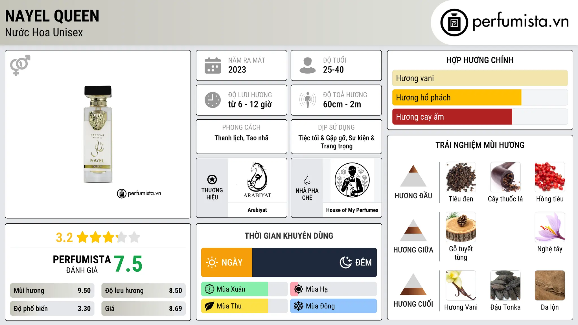Click the TRẢI NGHIỆM MÙI HƯƠNG heading
This screenshot has height=325, width=578.
click(480, 145)
